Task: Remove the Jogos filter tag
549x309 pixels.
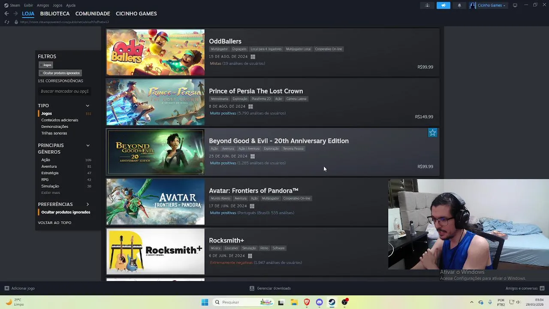Action: click(x=45, y=65)
